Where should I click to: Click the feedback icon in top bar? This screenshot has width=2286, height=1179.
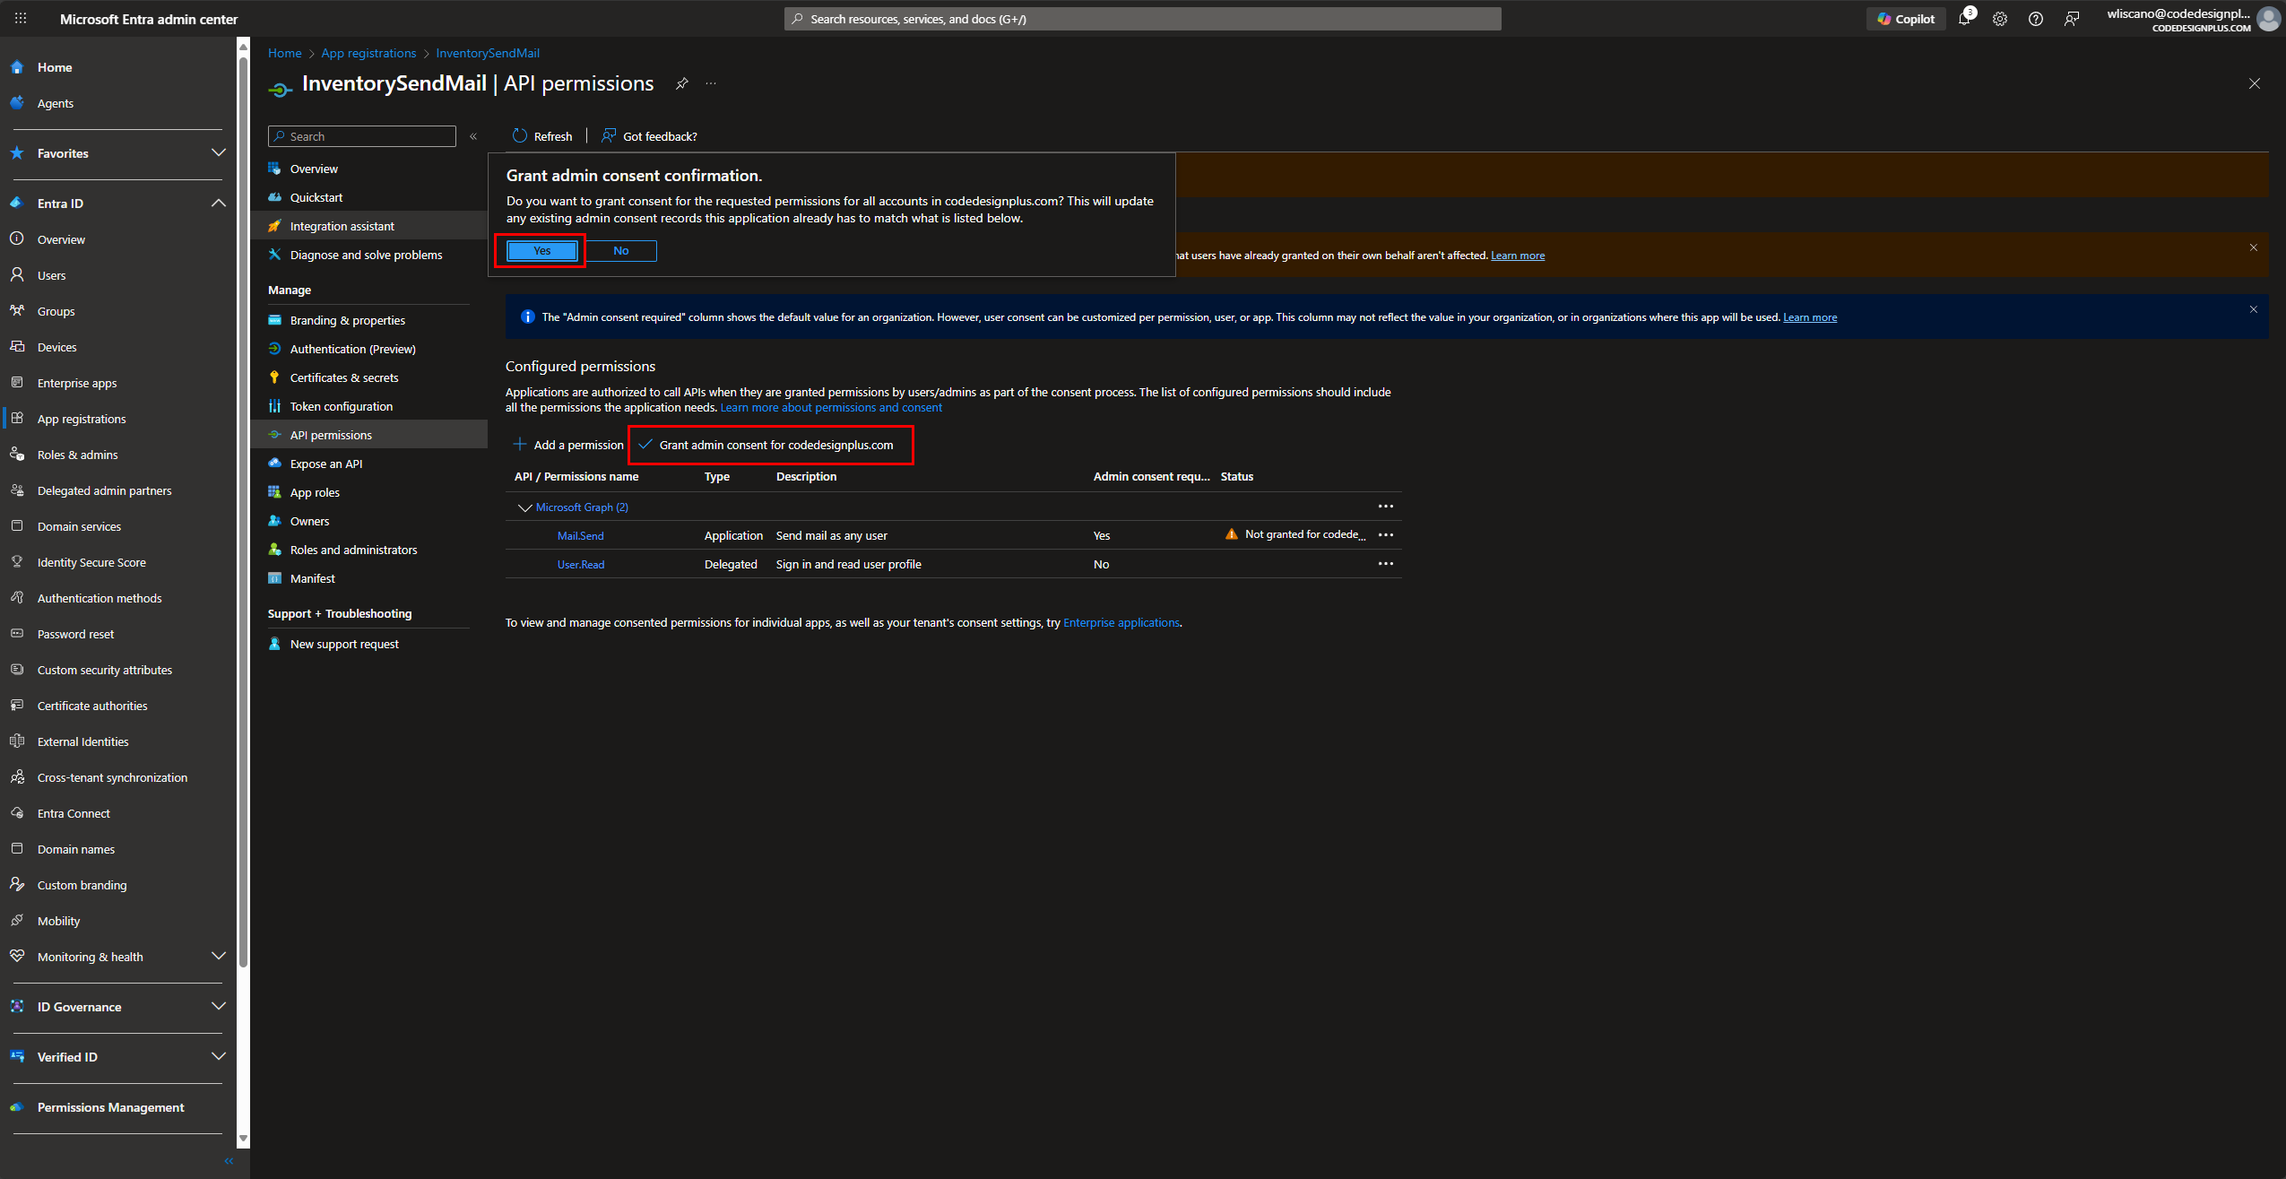[2072, 19]
